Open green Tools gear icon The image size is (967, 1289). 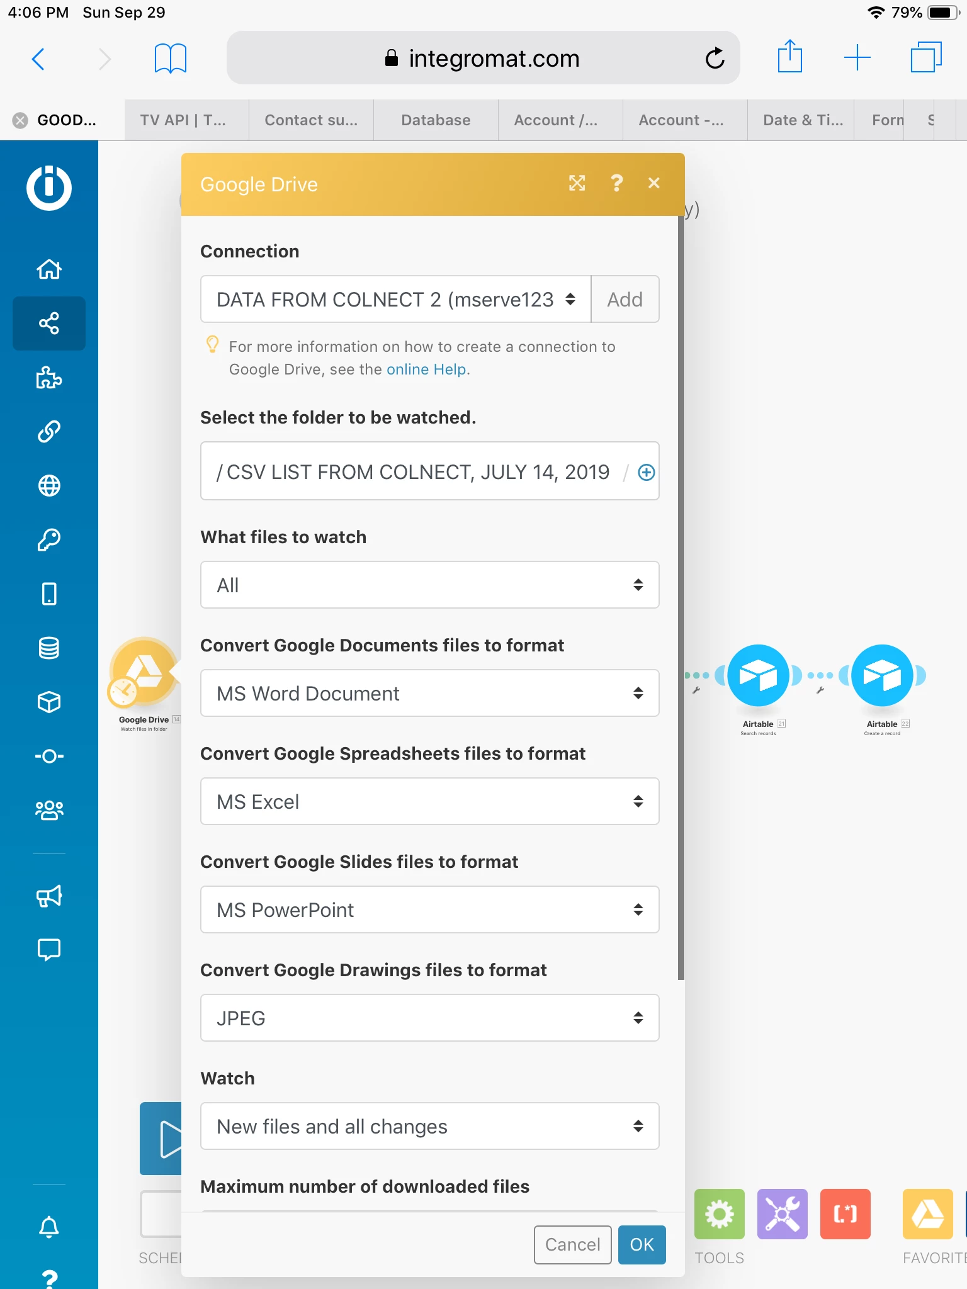pos(720,1214)
